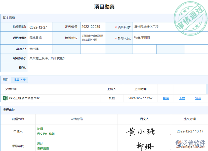Click the 转存 link for the attachment

(x=198, y=98)
